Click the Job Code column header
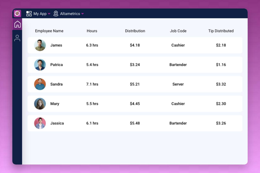Viewport: 260px width, 173px height. 178,31
